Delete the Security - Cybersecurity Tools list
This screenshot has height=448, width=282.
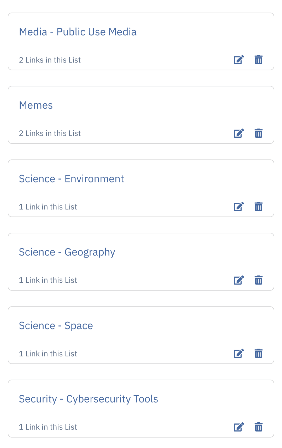258,427
